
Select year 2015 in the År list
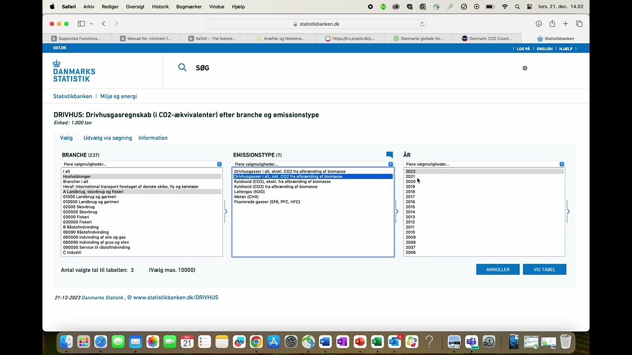484,207
